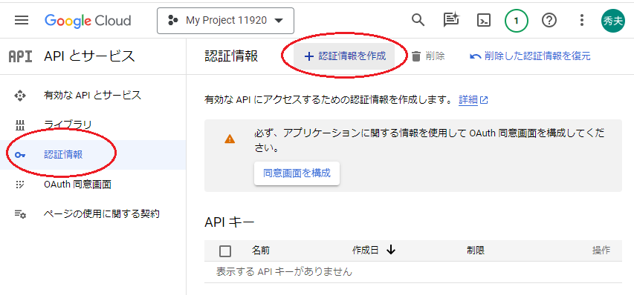Click the 有効な API とサービス sidebar icon
Screen dimensions: 634x295
(x=20, y=96)
